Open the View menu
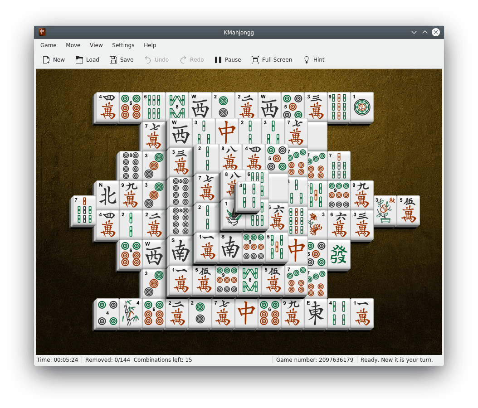The height and width of the screenshot is (408, 478). point(96,45)
